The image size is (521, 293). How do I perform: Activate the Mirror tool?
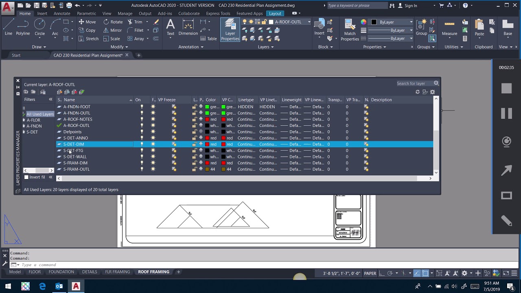[112, 30]
